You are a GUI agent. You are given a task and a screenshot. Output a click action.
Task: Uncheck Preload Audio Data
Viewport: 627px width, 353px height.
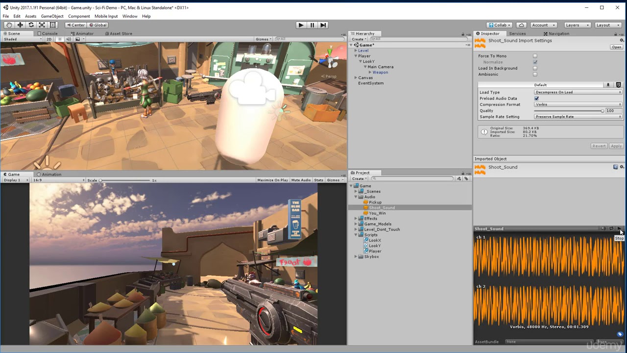click(536, 99)
